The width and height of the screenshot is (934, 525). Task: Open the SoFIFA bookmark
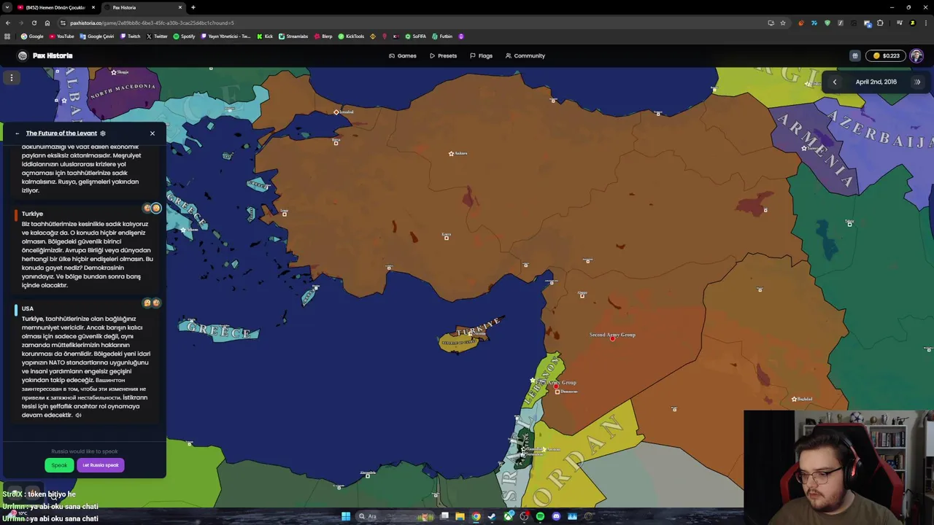(415, 36)
